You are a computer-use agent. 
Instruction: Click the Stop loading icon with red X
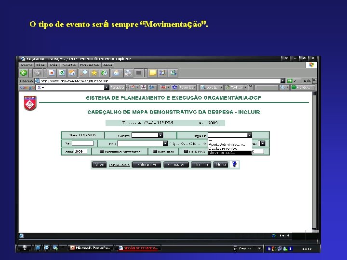pyautogui.click(x=52, y=73)
